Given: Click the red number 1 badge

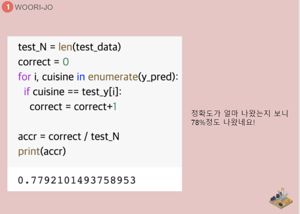Looking at the screenshot, I should (x=7, y=7).
